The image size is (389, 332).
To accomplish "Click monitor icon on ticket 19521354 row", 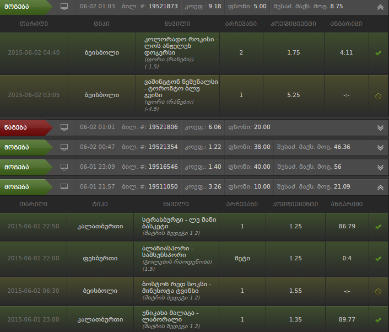I will click(64, 147).
